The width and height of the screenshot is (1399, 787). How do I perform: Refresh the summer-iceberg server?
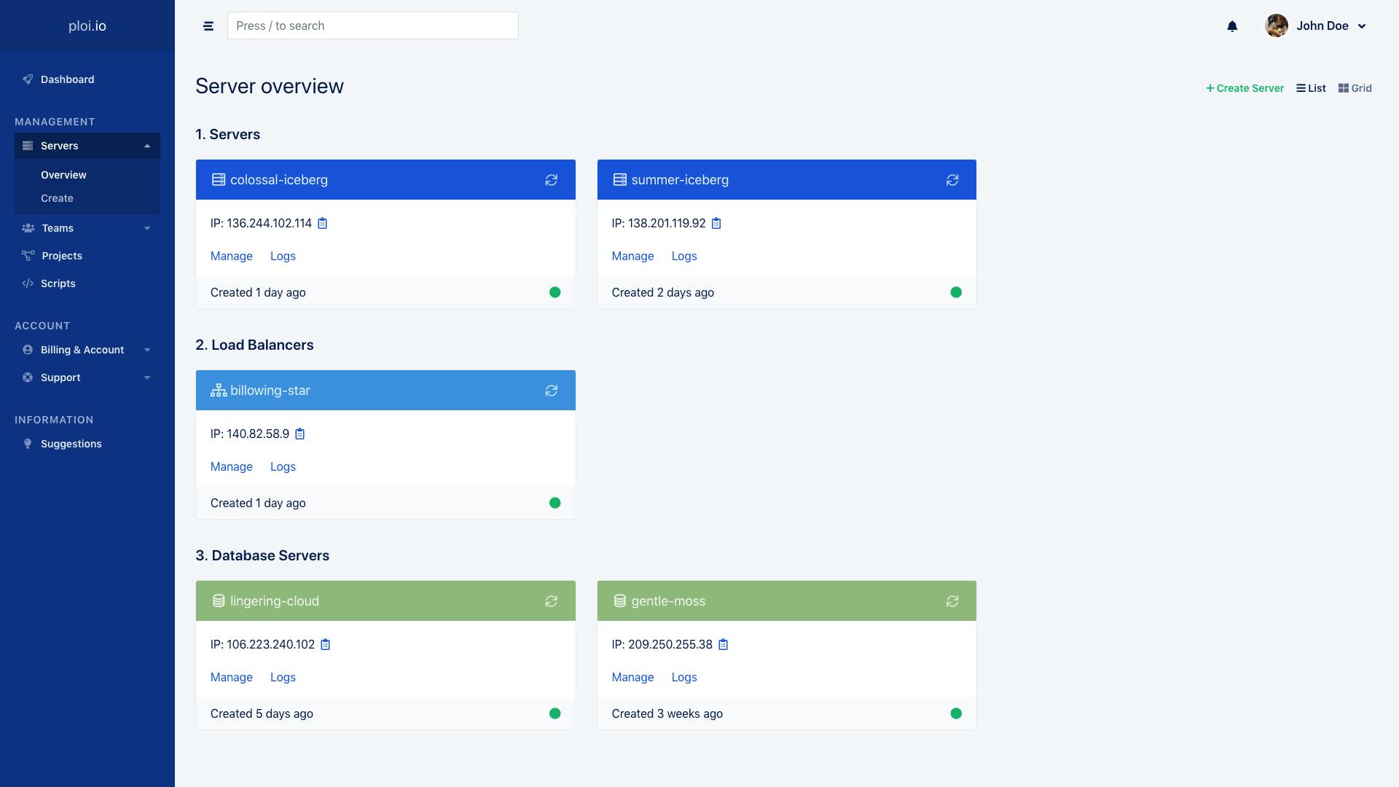[x=952, y=180]
